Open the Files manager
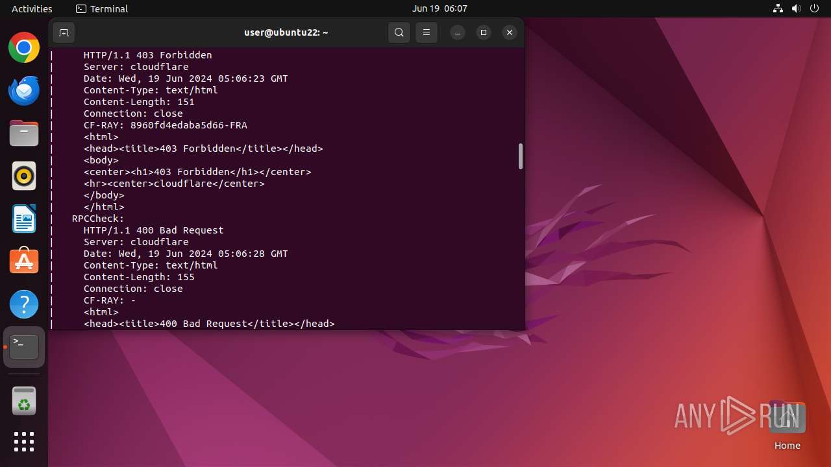The image size is (831, 467). [24, 133]
